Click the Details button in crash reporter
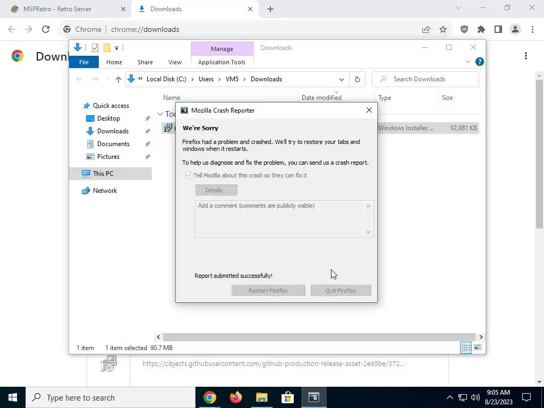 coord(216,190)
